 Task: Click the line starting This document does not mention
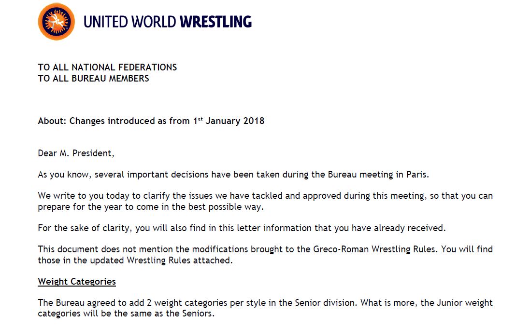(x=265, y=250)
